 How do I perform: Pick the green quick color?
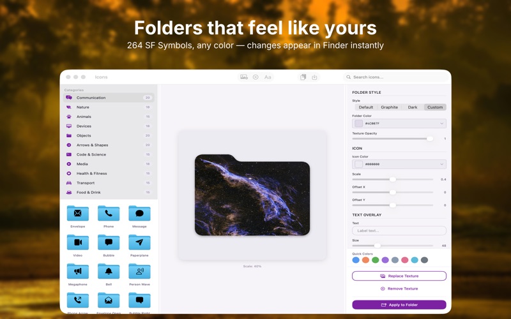[376, 260]
